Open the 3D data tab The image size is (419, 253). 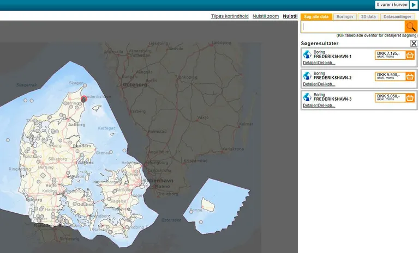[368, 17]
